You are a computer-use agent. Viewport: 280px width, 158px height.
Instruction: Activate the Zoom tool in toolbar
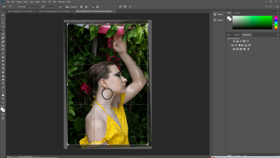point(3,99)
